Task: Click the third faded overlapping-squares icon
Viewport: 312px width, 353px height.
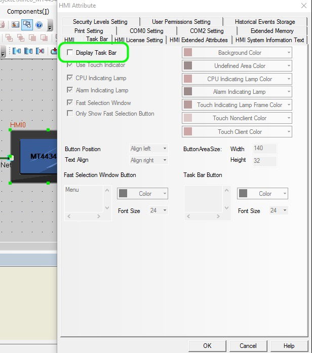Action: [32, 38]
